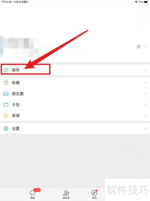Open the blurred profile avatar area

20,46
